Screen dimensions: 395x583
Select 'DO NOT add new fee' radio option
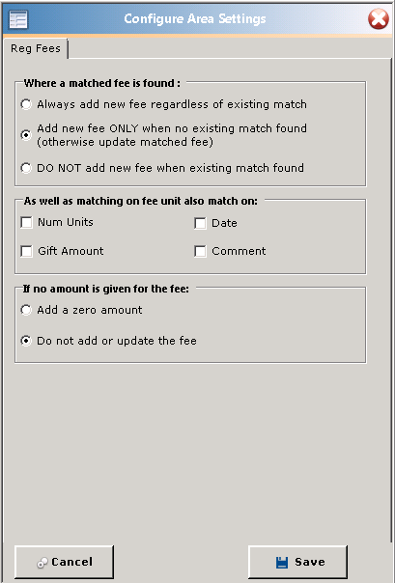pyautogui.click(x=26, y=168)
